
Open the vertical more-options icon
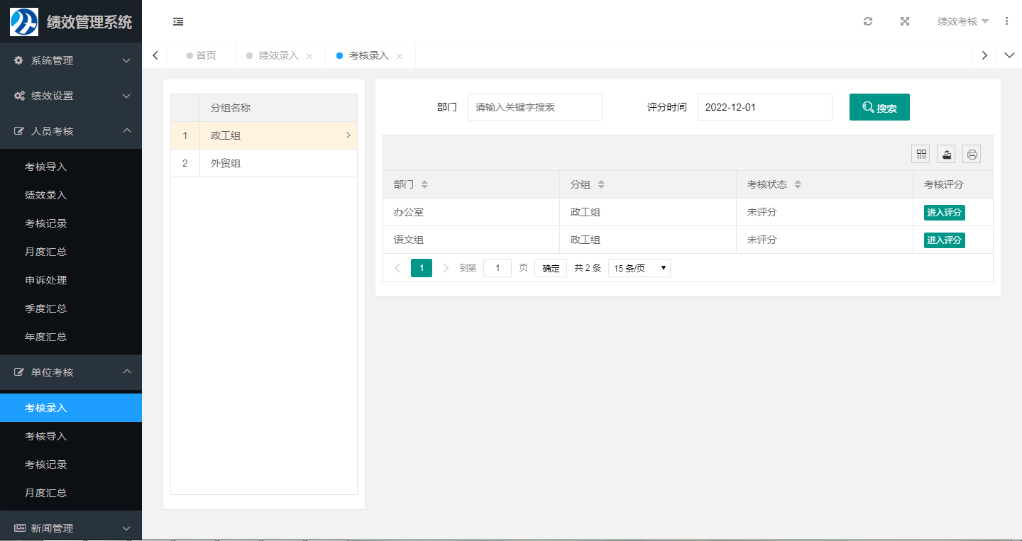coord(1006,21)
